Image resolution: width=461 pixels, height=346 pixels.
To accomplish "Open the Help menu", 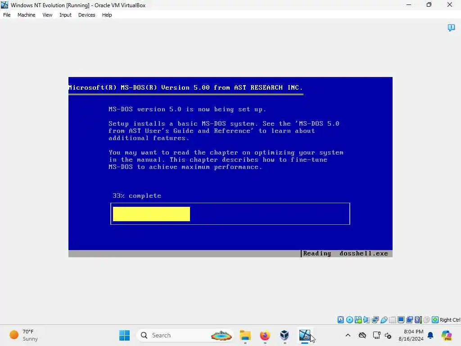I will tap(107, 15).
